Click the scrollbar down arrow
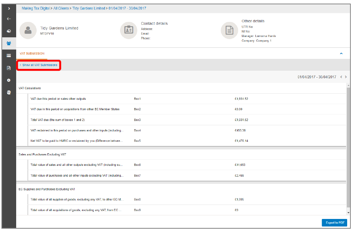Screen dimensions: 354x229 click(x=348, y=212)
